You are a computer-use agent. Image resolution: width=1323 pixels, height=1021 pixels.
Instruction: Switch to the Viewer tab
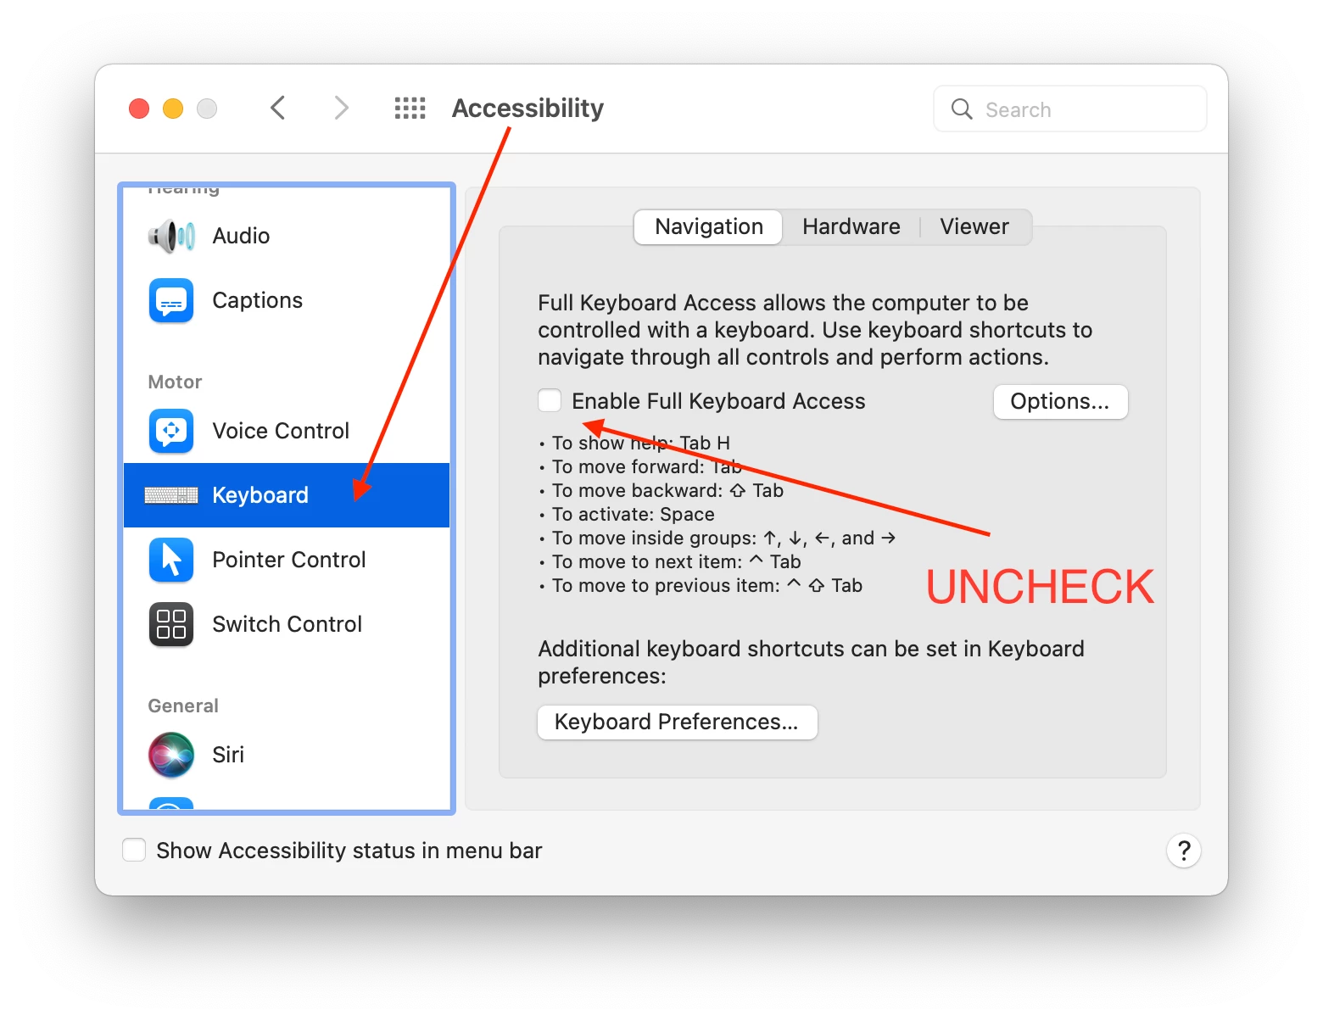974,227
